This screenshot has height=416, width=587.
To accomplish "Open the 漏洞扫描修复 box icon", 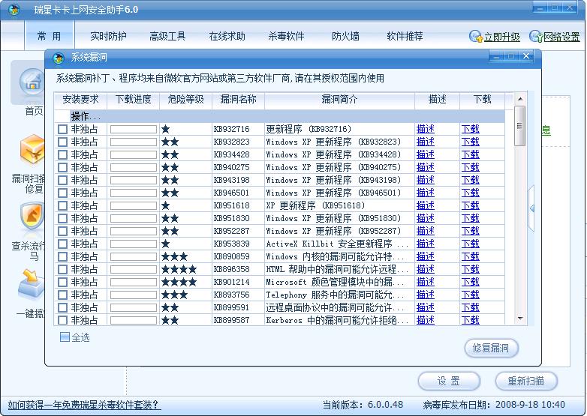I will coord(32,149).
